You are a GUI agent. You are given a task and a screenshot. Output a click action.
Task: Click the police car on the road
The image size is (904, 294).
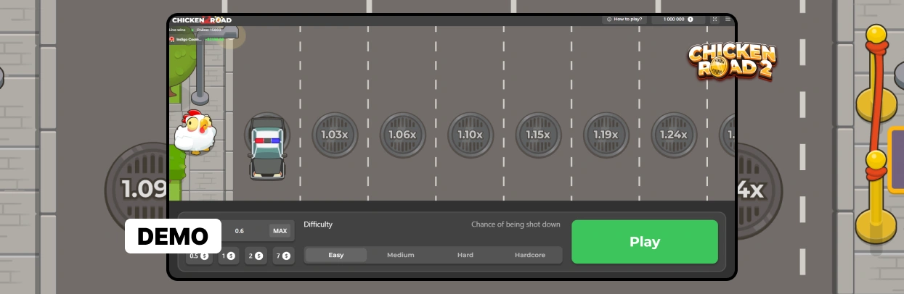[268, 148]
